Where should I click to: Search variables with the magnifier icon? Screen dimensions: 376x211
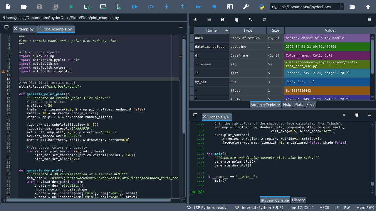[251, 20]
